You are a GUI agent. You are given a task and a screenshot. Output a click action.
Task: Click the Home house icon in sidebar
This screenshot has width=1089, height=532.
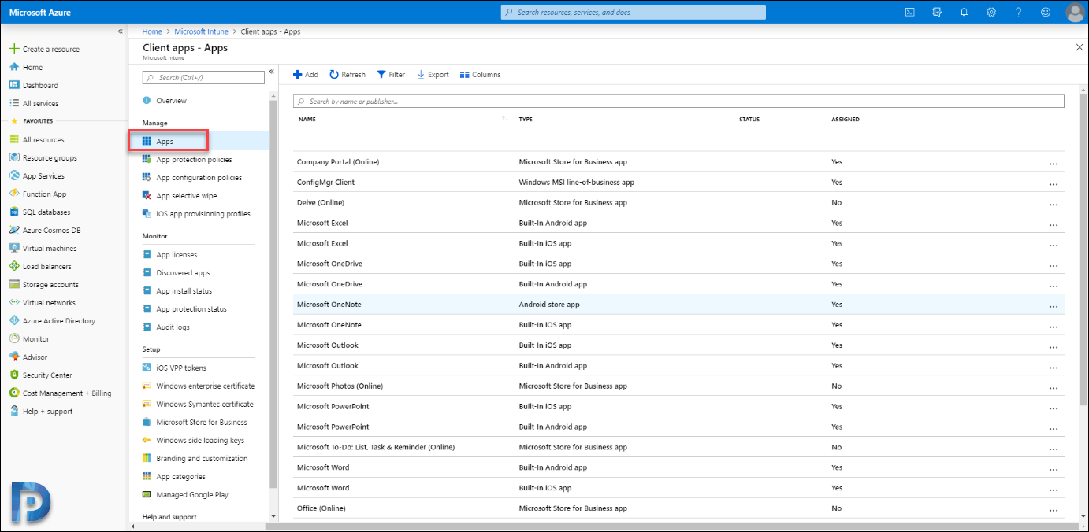coord(14,67)
